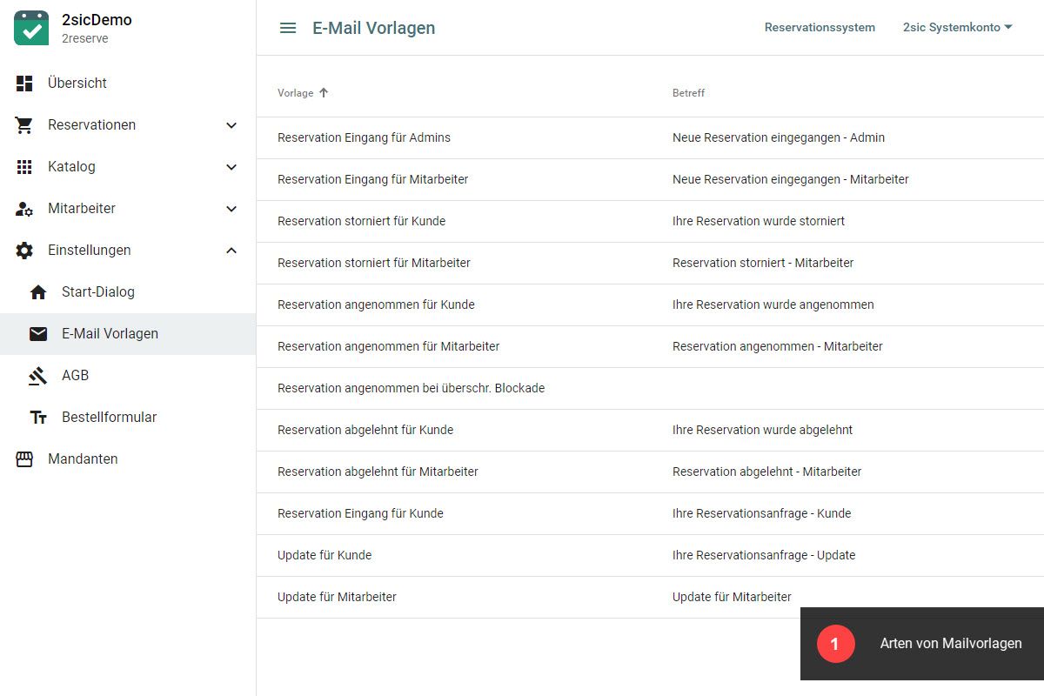Open Start-Dialog settings page
1044x696 pixels.
pos(97,292)
